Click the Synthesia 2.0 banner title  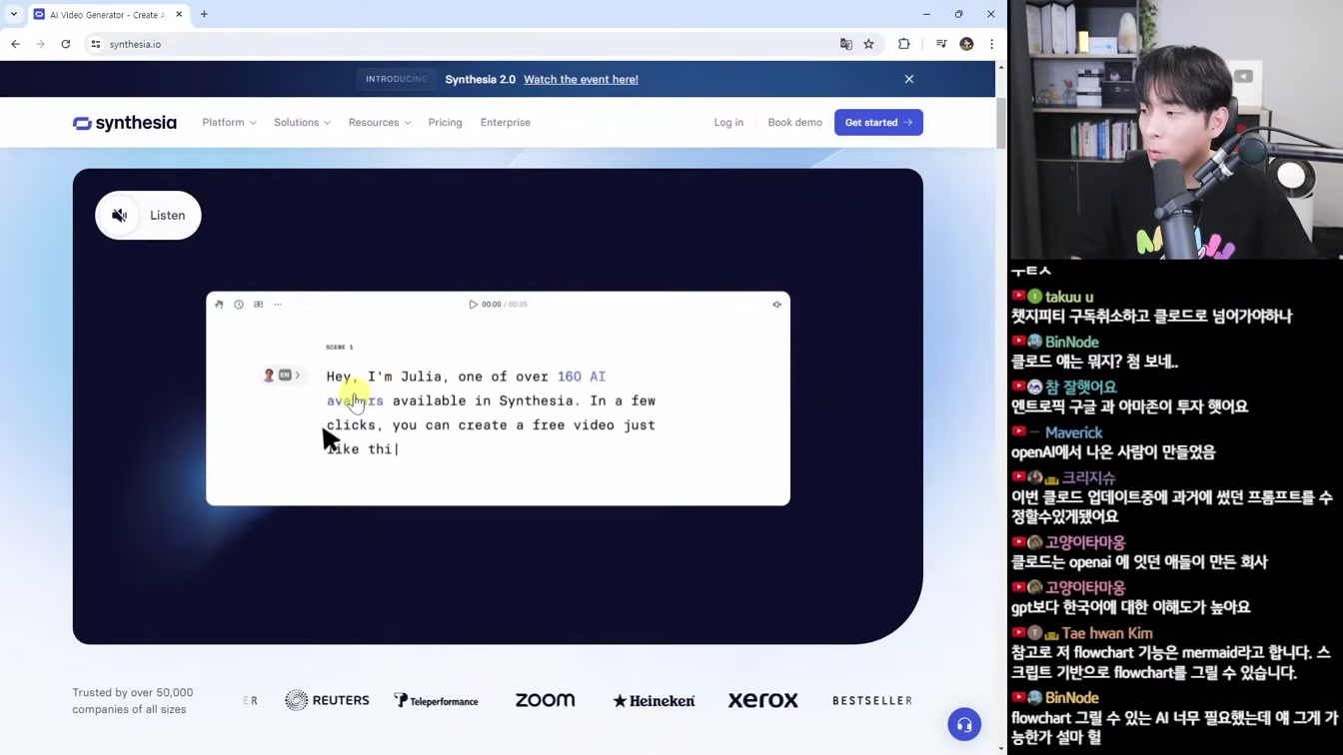pos(481,79)
